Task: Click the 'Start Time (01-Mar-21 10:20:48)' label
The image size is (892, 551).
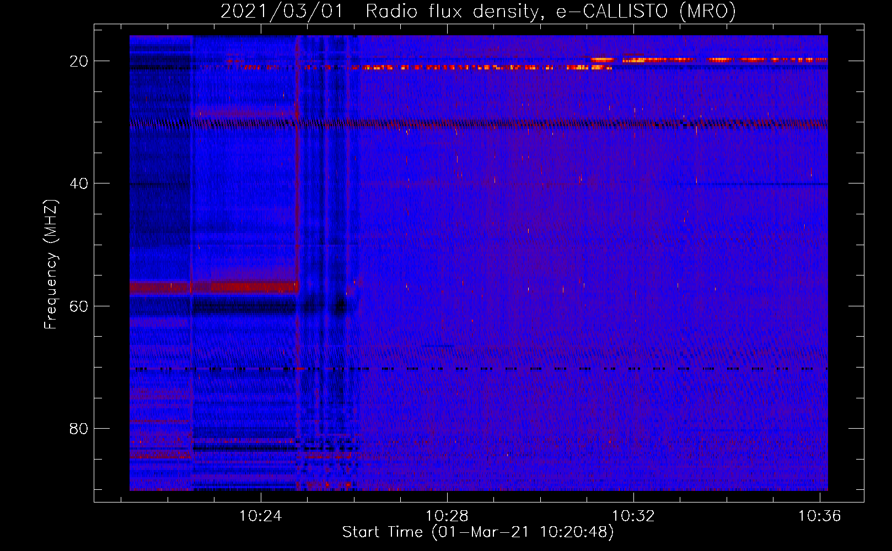Action: tap(478, 532)
